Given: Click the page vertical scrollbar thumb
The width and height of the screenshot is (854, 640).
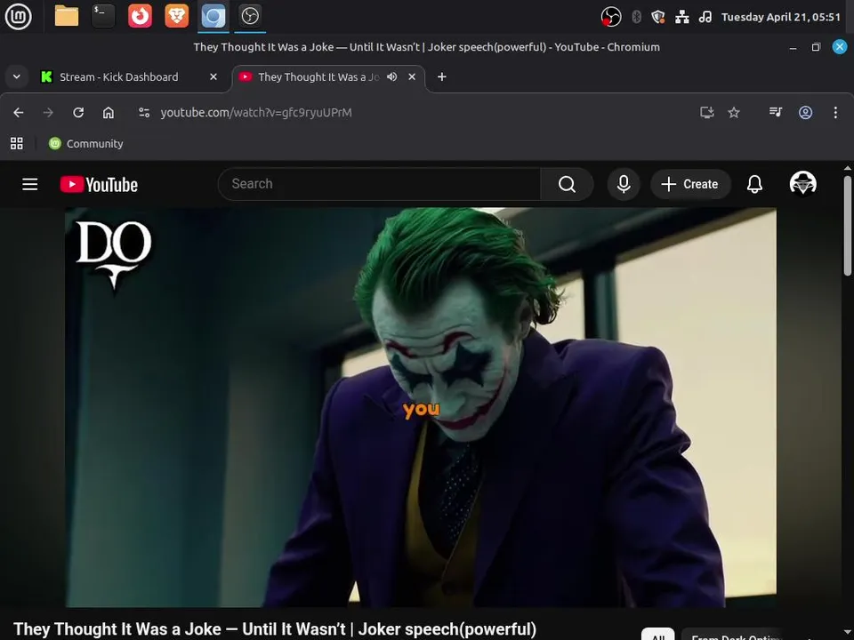Looking at the screenshot, I should [848, 226].
